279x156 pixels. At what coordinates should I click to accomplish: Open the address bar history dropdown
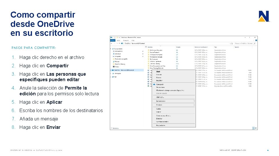click(230, 44)
